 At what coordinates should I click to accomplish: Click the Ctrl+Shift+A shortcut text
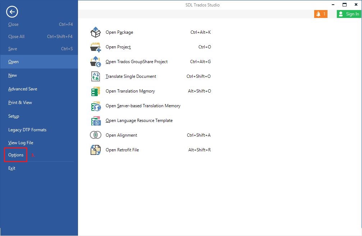[x=199, y=135]
